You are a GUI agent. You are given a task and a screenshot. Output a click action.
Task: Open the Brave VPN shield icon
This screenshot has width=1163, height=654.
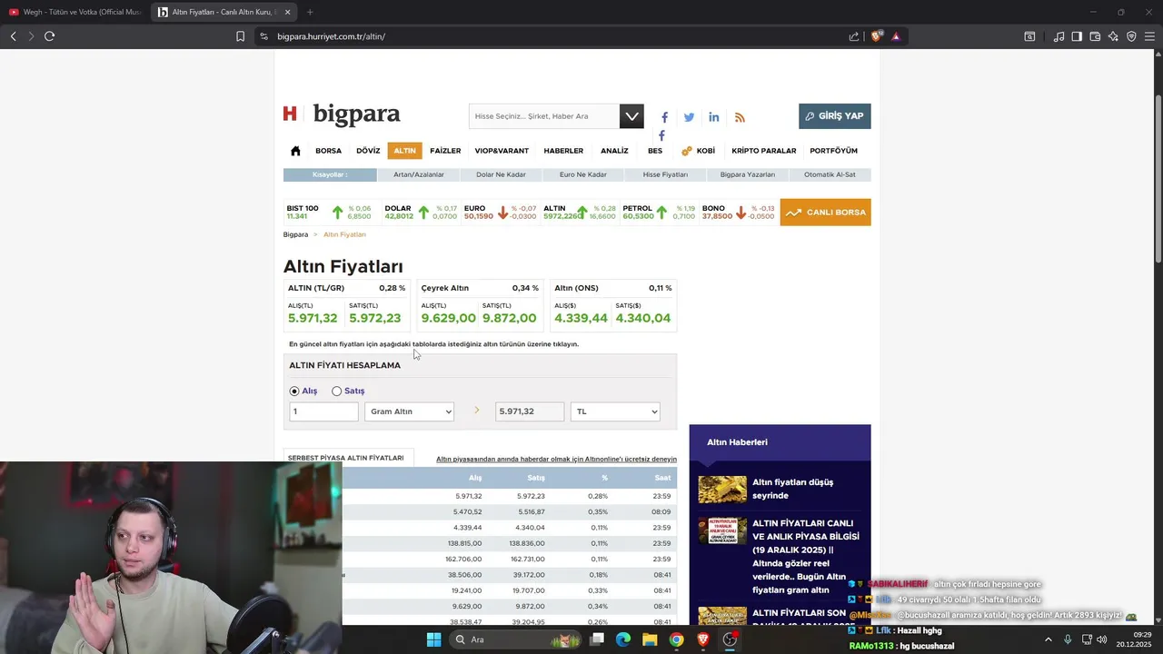click(1131, 36)
